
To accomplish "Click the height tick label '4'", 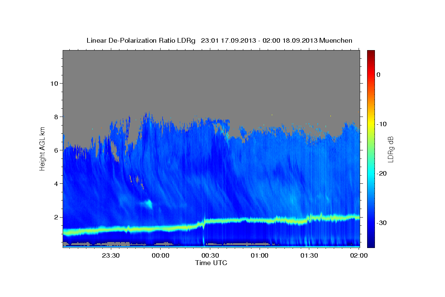I will 56,183.
